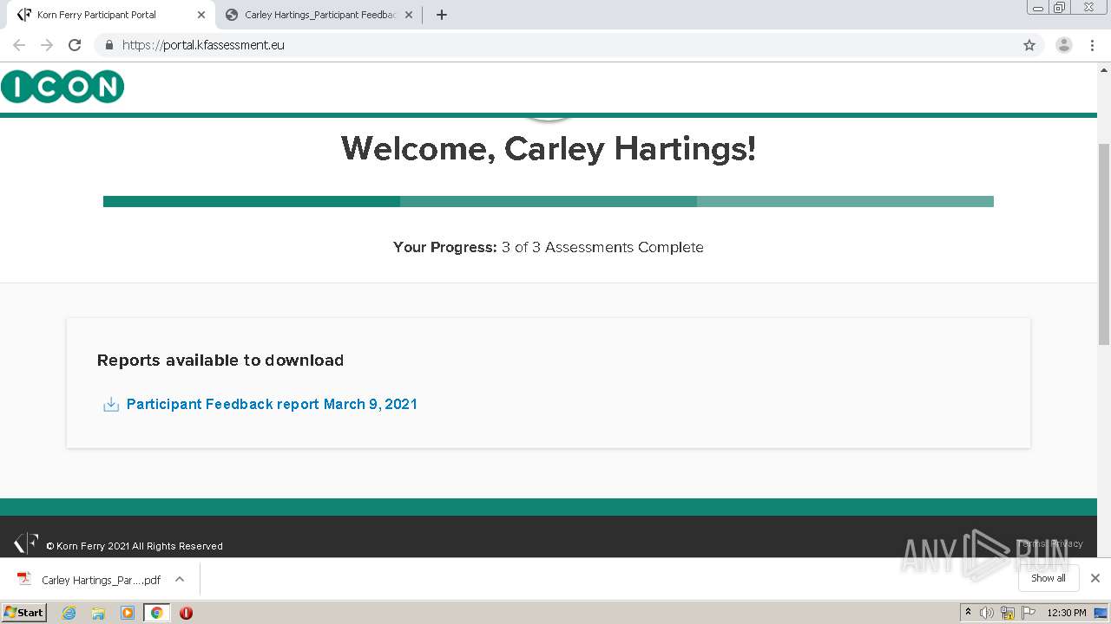Open a new browser tab
The image size is (1111, 624).
441,15
